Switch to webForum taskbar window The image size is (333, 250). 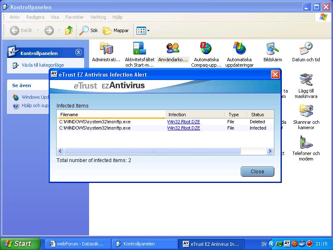click(78, 244)
